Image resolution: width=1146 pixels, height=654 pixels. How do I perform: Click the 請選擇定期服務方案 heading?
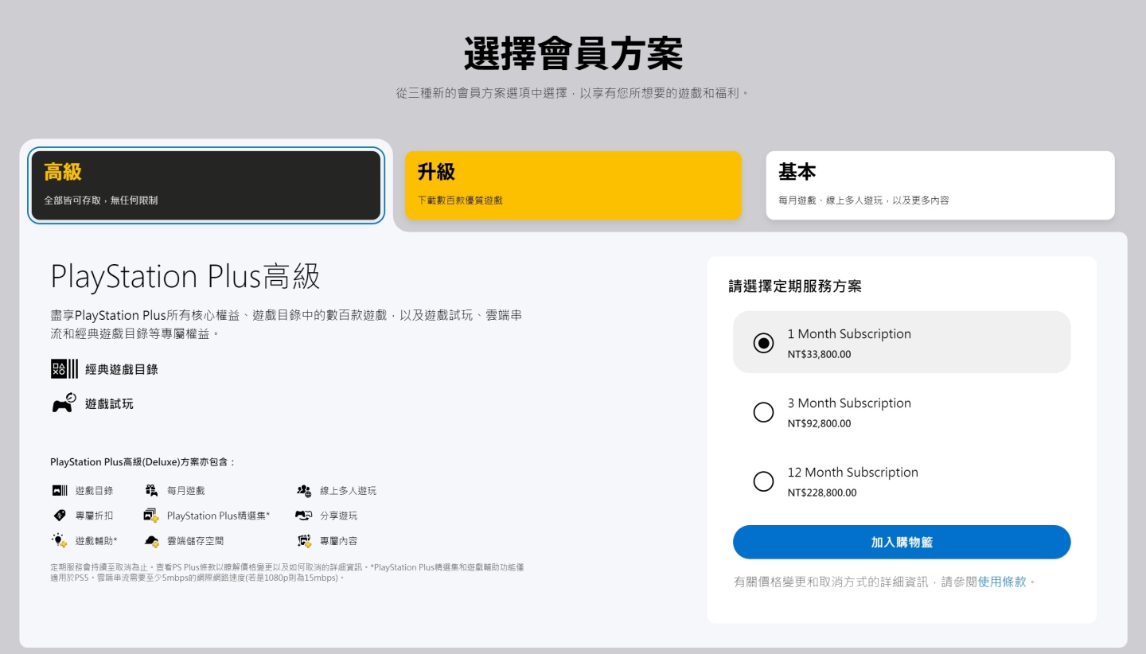click(795, 286)
